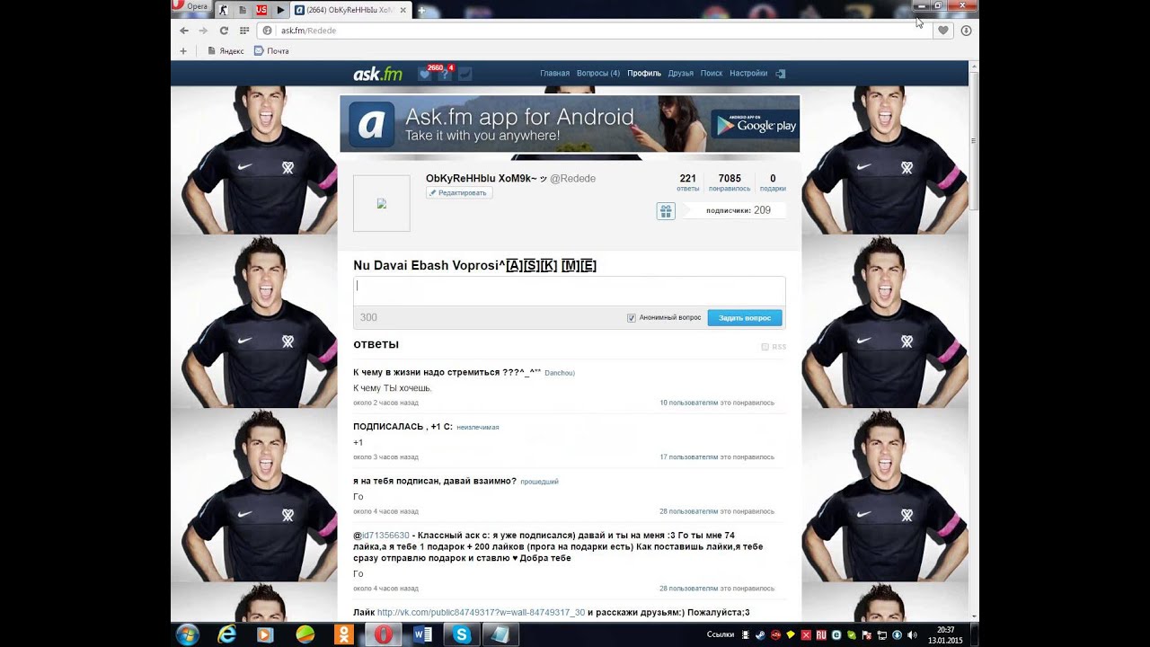Click the gift box icon on profile
This screenshot has width=1150, height=647.
666,211
